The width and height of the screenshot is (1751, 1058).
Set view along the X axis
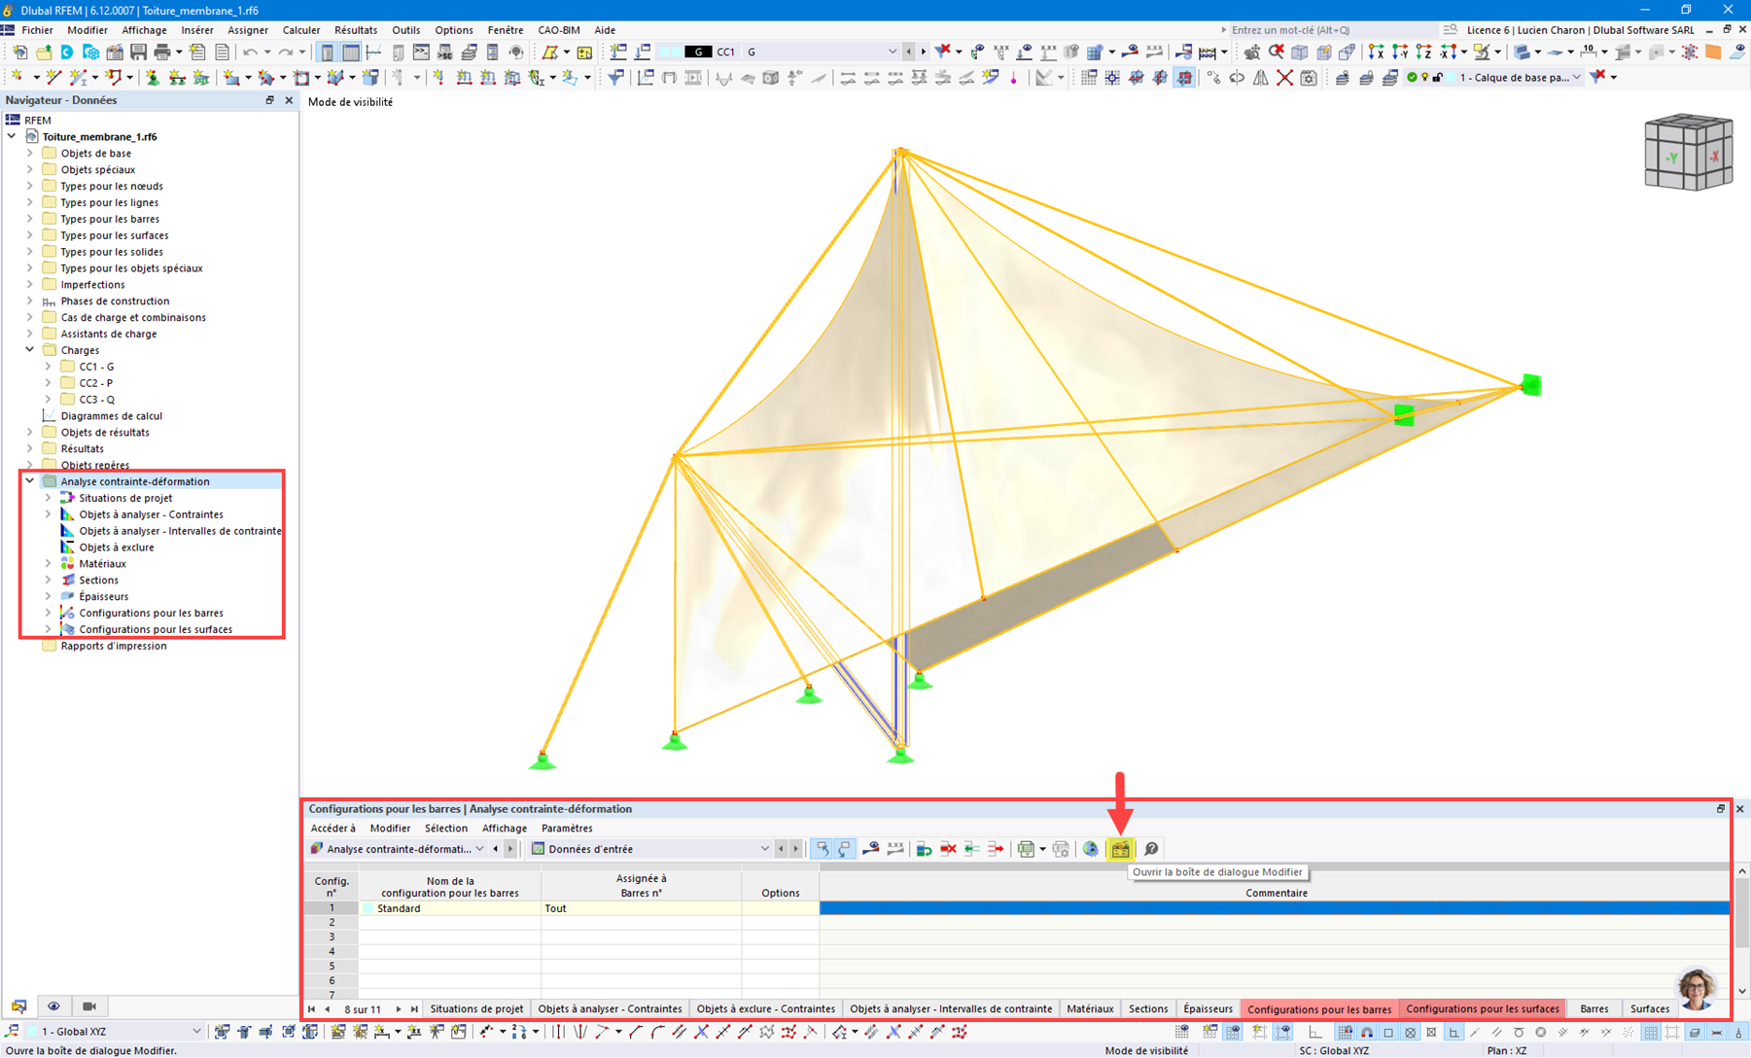pyautogui.click(x=1376, y=52)
